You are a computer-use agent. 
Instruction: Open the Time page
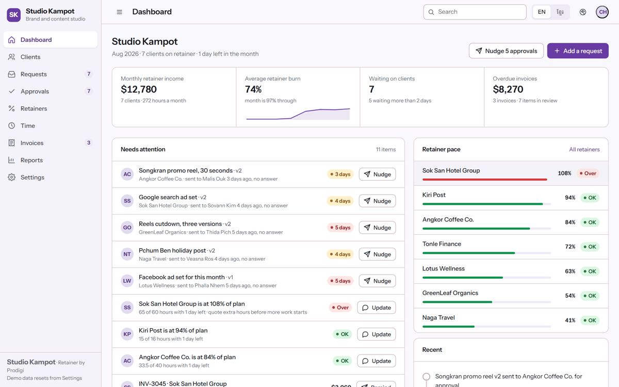(x=50, y=126)
